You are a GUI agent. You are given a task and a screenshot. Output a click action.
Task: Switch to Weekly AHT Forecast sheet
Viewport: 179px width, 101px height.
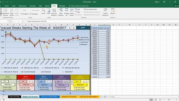[x=69, y=97]
